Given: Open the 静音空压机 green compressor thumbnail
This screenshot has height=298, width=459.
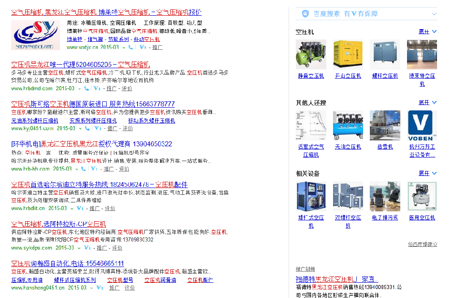Looking at the screenshot, I should point(311,54).
